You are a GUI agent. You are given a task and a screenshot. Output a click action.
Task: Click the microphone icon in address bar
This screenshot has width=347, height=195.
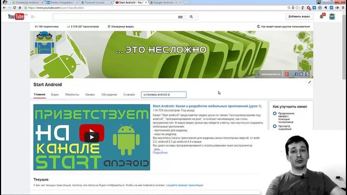293,8
